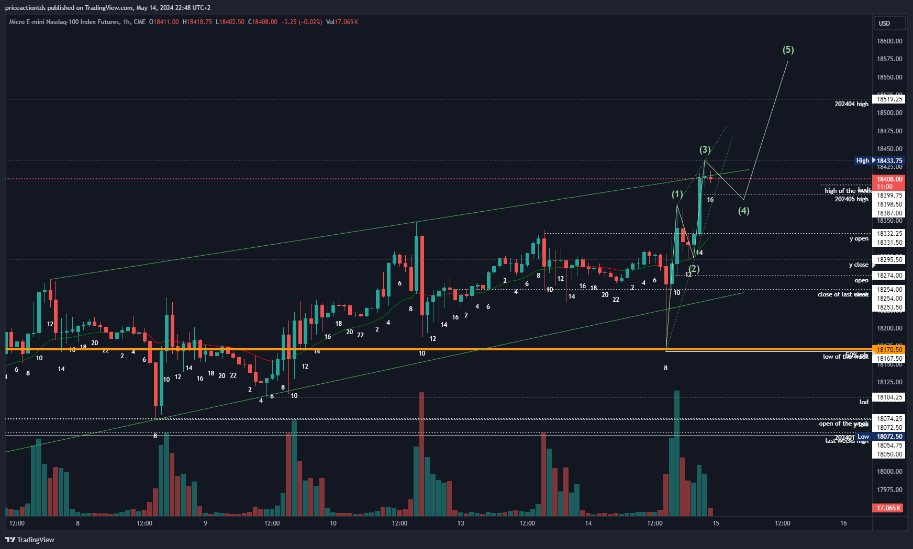Click the change value -3.25 (-0.02%)
The height and width of the screenshot is (549, 913).
tap(302, 22)
